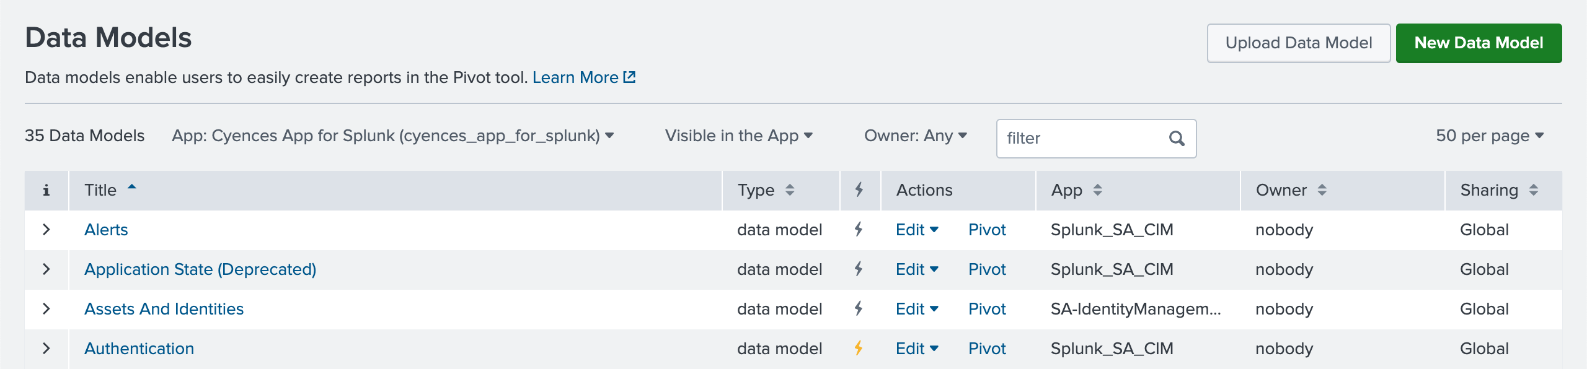Image resolution: width=1587 pixels, height=369 pixels.
Task: Click the orange acceleration bolt for Authentication
Action: pos(859,348)
